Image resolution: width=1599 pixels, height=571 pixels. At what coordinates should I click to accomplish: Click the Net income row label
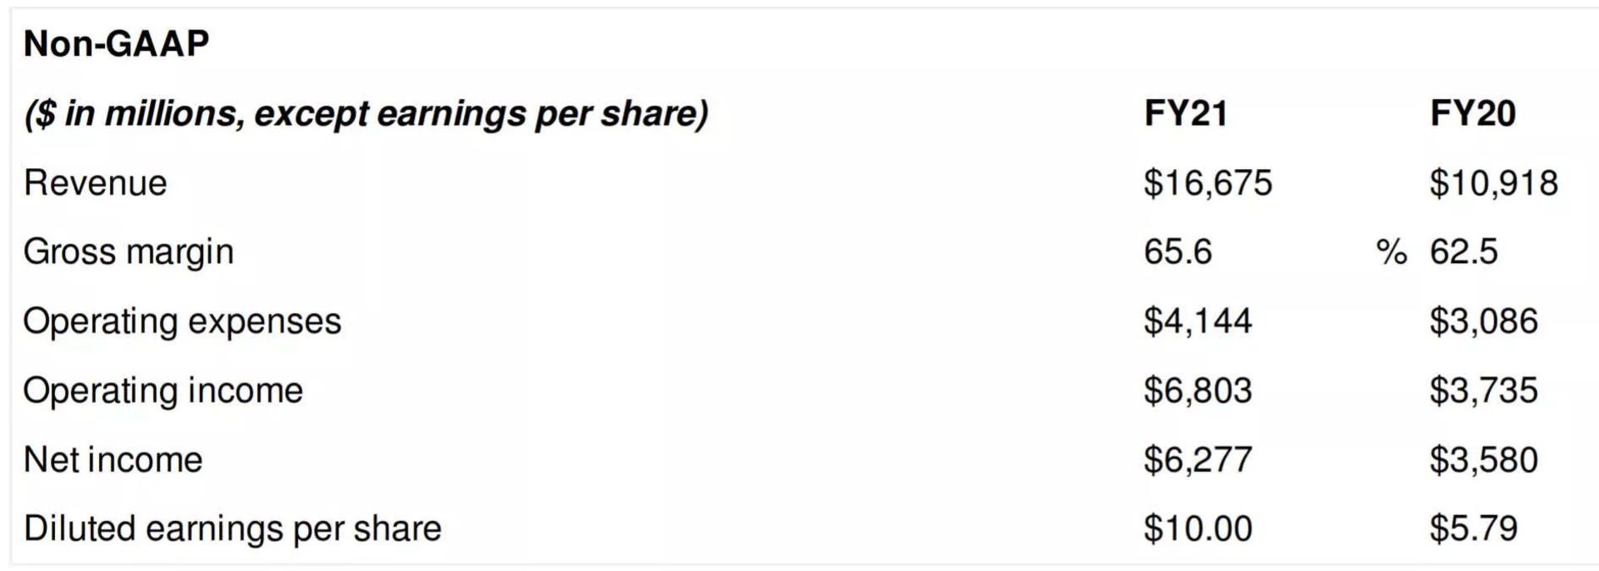[x=112, y=459]
